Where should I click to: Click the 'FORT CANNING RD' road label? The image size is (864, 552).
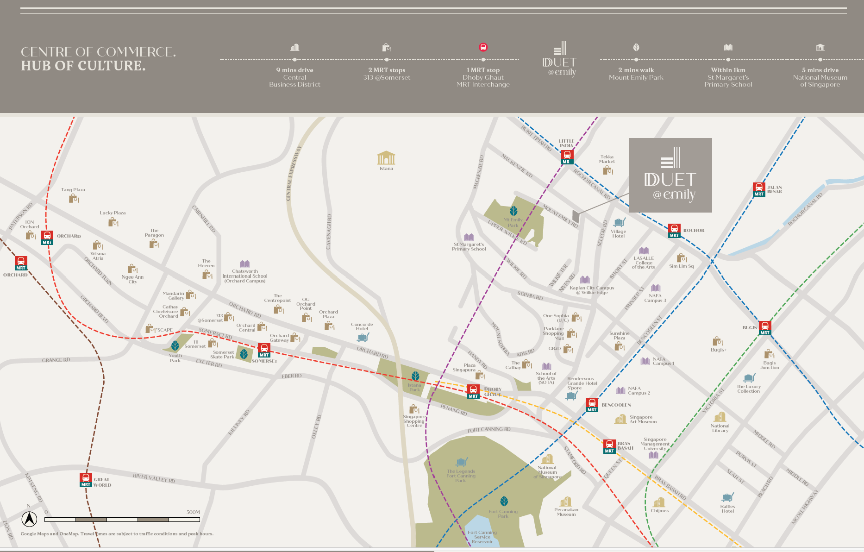(x=489, y=429)
